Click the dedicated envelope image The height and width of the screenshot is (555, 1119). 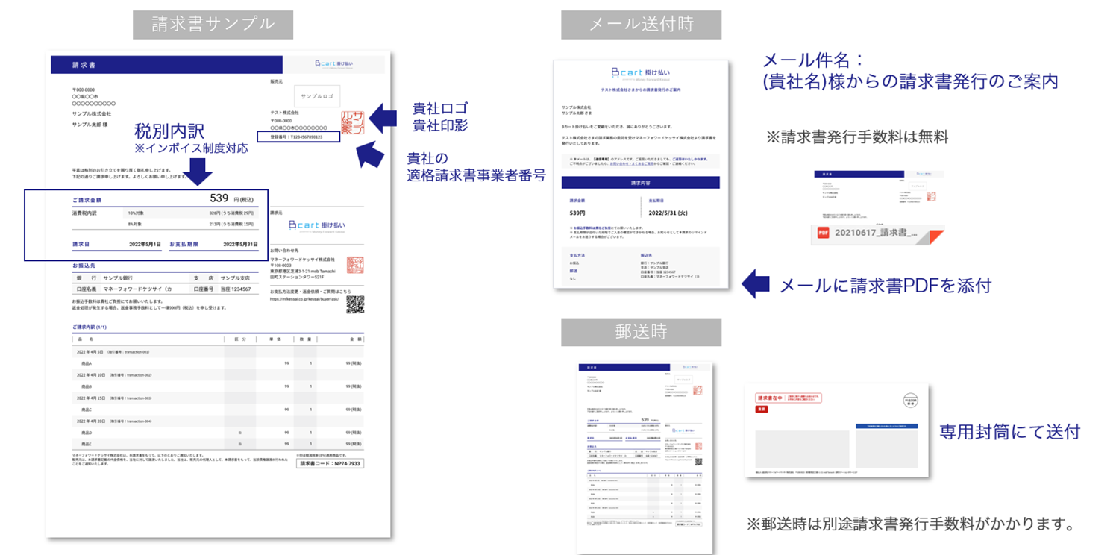tap(836, 430)
